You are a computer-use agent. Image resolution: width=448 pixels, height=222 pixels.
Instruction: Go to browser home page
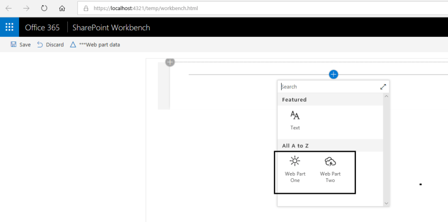tap(62, 9)
